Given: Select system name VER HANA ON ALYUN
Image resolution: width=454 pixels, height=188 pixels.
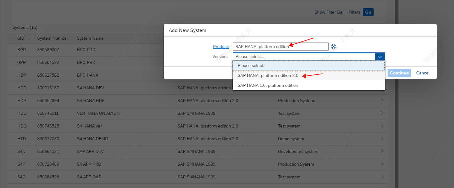Looking at the screenshot, I should tap(98, 113).
